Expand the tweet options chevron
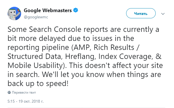The width and height of the screenshot is (174, 108). 163,14
